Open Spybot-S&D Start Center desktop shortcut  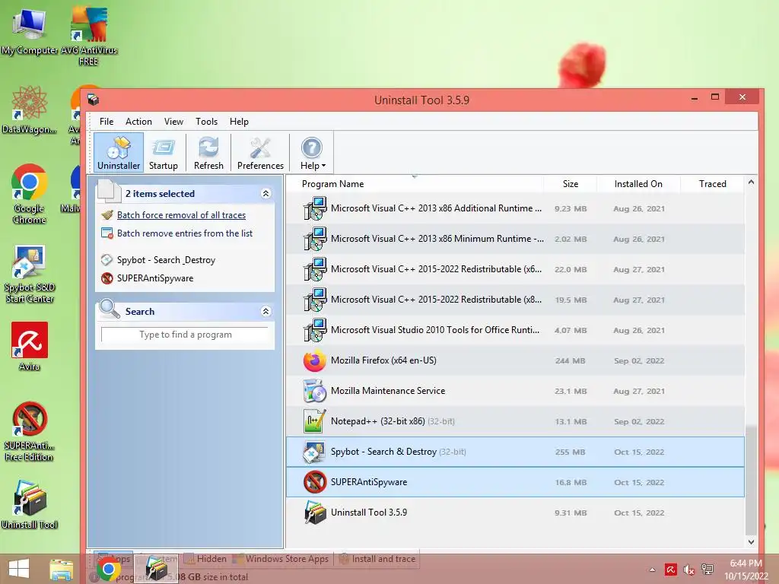click(30, 274)
